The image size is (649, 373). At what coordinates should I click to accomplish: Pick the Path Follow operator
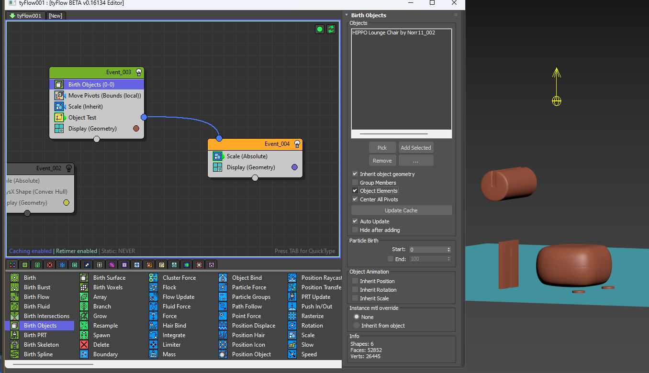tap(246, 307)
